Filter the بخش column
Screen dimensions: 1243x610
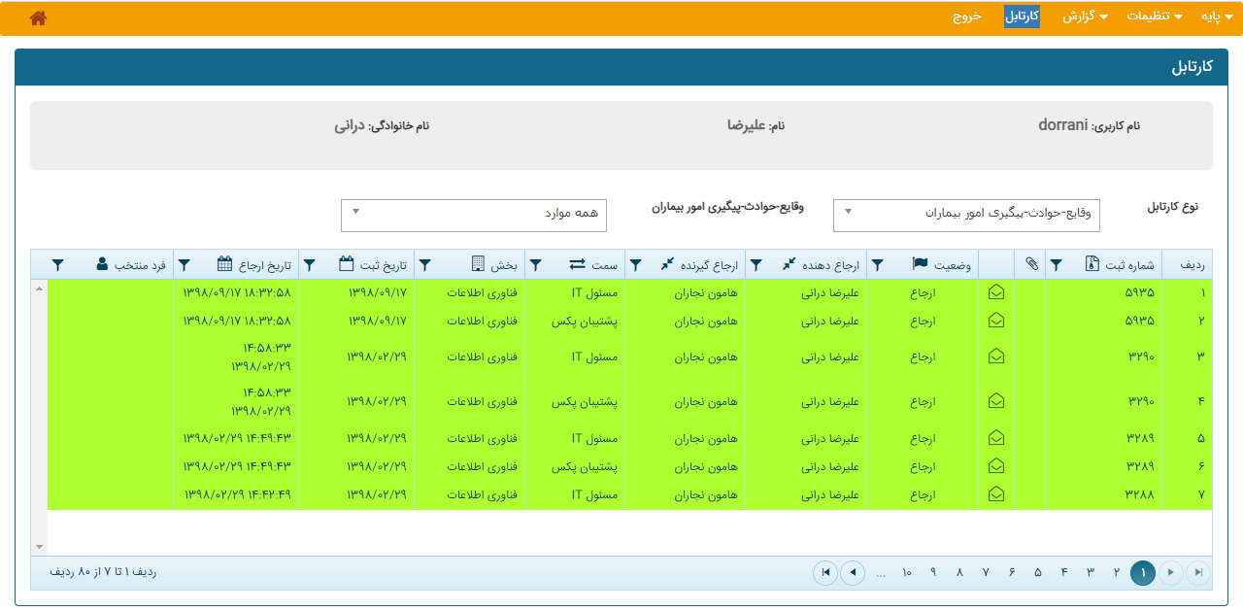tap(424, 264)
